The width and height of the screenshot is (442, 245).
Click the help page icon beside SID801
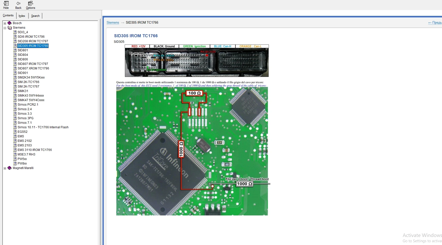tap(15, 50)
